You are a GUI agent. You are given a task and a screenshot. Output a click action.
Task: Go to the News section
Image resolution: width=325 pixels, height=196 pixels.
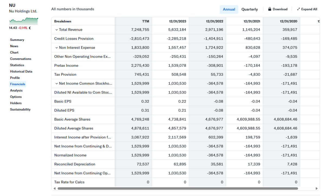click(14, 46)
